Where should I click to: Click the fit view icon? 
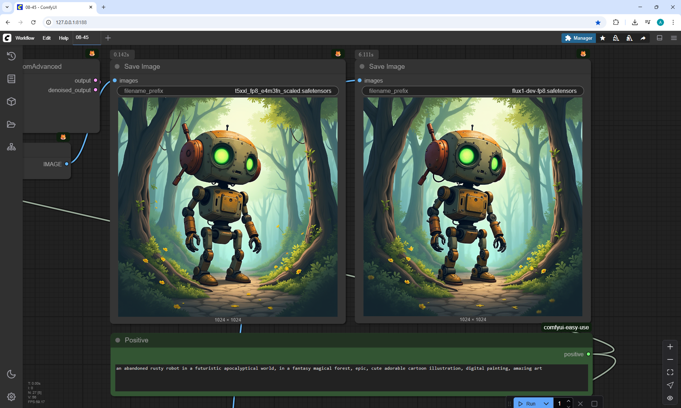point(670,372)
